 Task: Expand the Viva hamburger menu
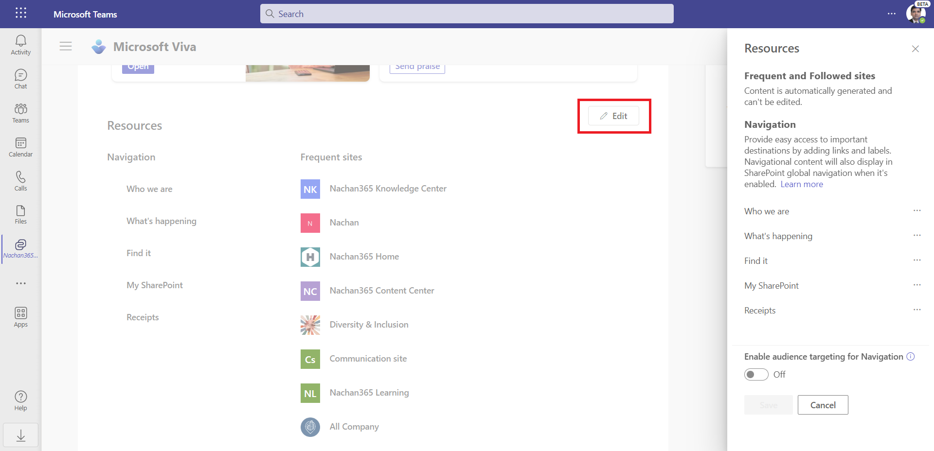(66, 46)
